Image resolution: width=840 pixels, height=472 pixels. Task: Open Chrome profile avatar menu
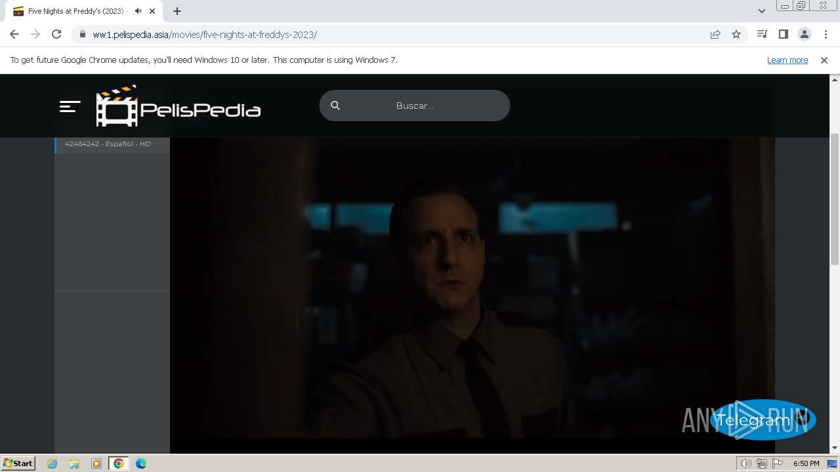pyautogui.click(x=804, y=35)
